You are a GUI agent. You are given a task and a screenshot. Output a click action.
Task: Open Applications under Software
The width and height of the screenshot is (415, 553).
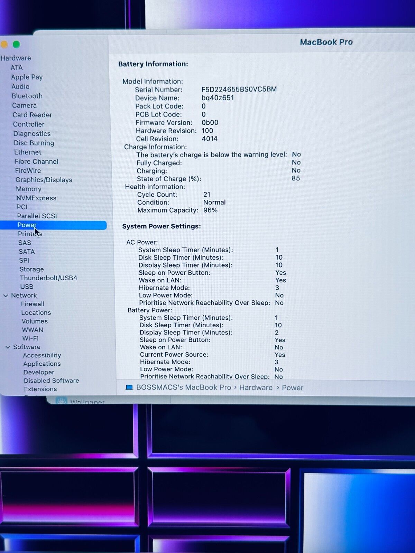click(42, 364)
